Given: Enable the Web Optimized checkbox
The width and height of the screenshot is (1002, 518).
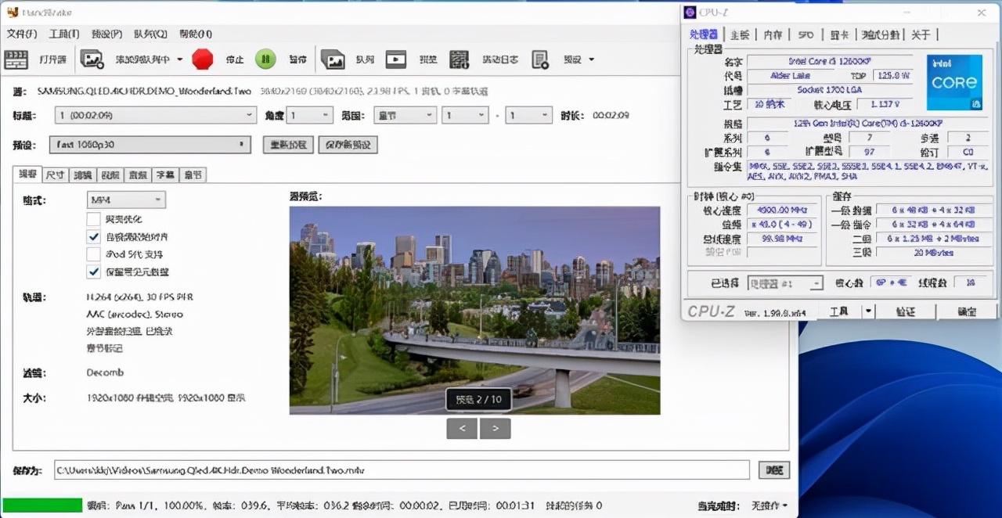Looking at the screenshot, I should click(92, 220).
